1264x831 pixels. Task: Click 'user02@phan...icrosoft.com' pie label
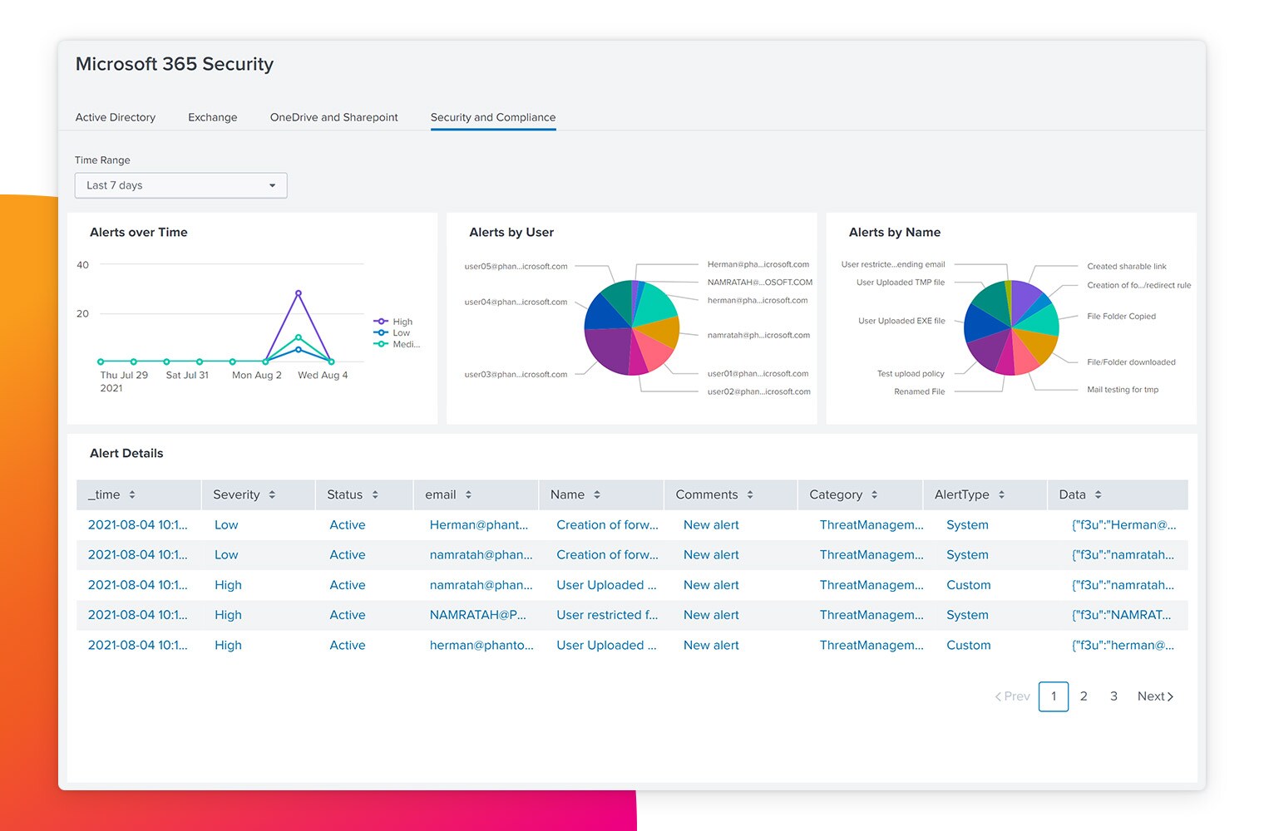pos(759,391)
